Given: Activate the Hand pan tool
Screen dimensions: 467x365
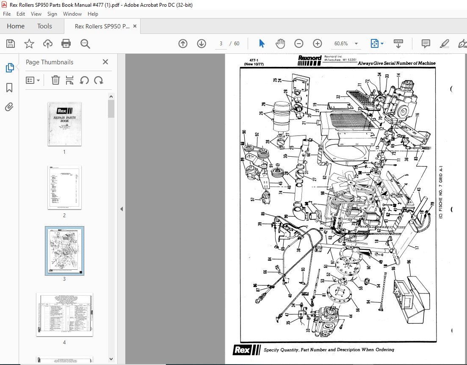Looking at the screenshot, I should point(280,44).
